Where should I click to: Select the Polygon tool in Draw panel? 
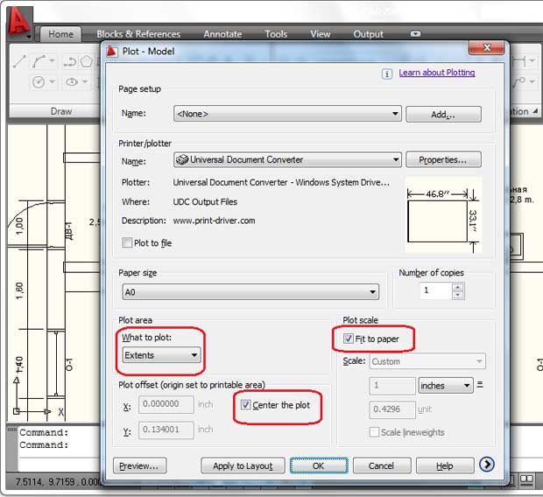click(87, 62)
